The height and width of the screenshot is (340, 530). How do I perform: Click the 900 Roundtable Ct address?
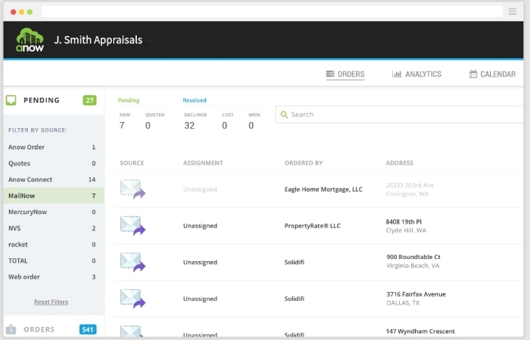point(414,261)
